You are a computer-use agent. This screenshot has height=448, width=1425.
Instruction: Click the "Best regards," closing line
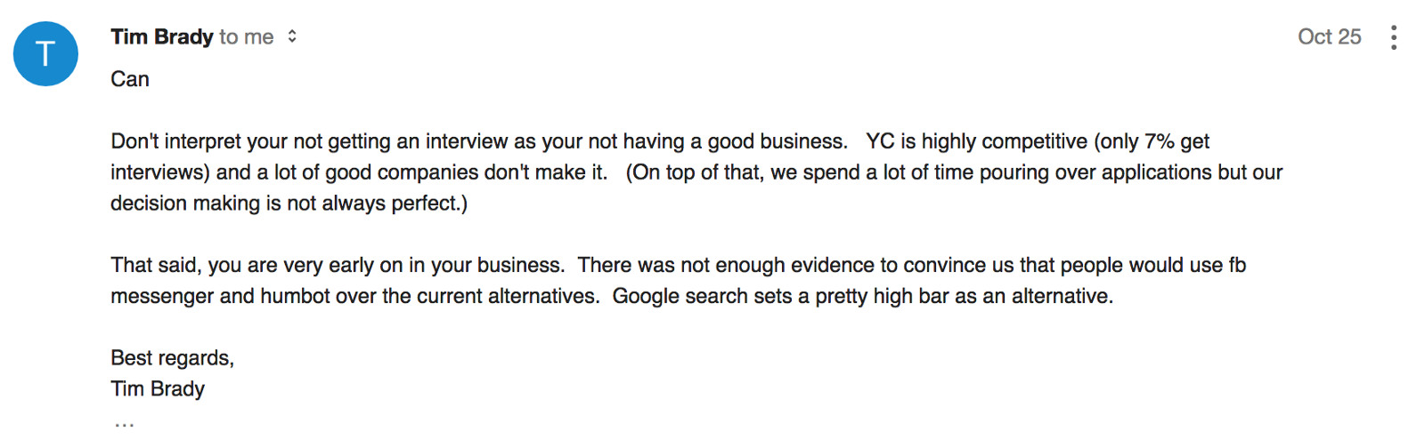pyautogui.click(x=172, y=358)
